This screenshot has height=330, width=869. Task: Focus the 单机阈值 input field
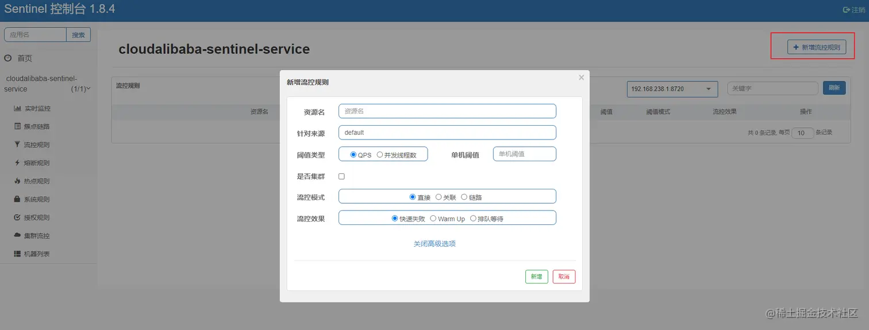pyautogui.click(x=525, y=154)
